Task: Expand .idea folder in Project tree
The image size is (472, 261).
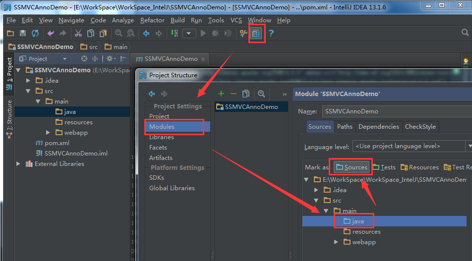Action: point(28,81)
